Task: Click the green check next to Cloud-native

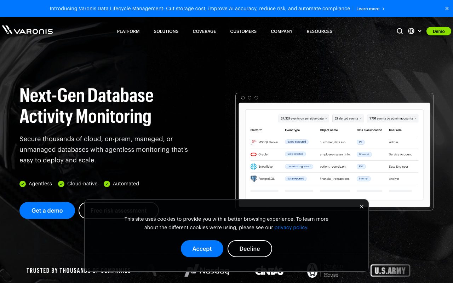Action: tap(61, 184)
